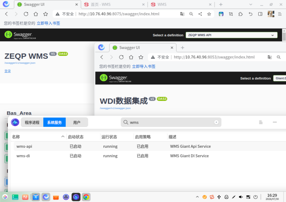Reload the main Swagger UI page
This screenshot has height=202, width=286.
pos(26,14)
